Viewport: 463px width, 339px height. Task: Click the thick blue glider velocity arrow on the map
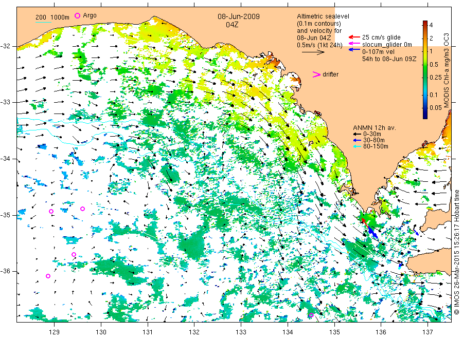(373, 233)
